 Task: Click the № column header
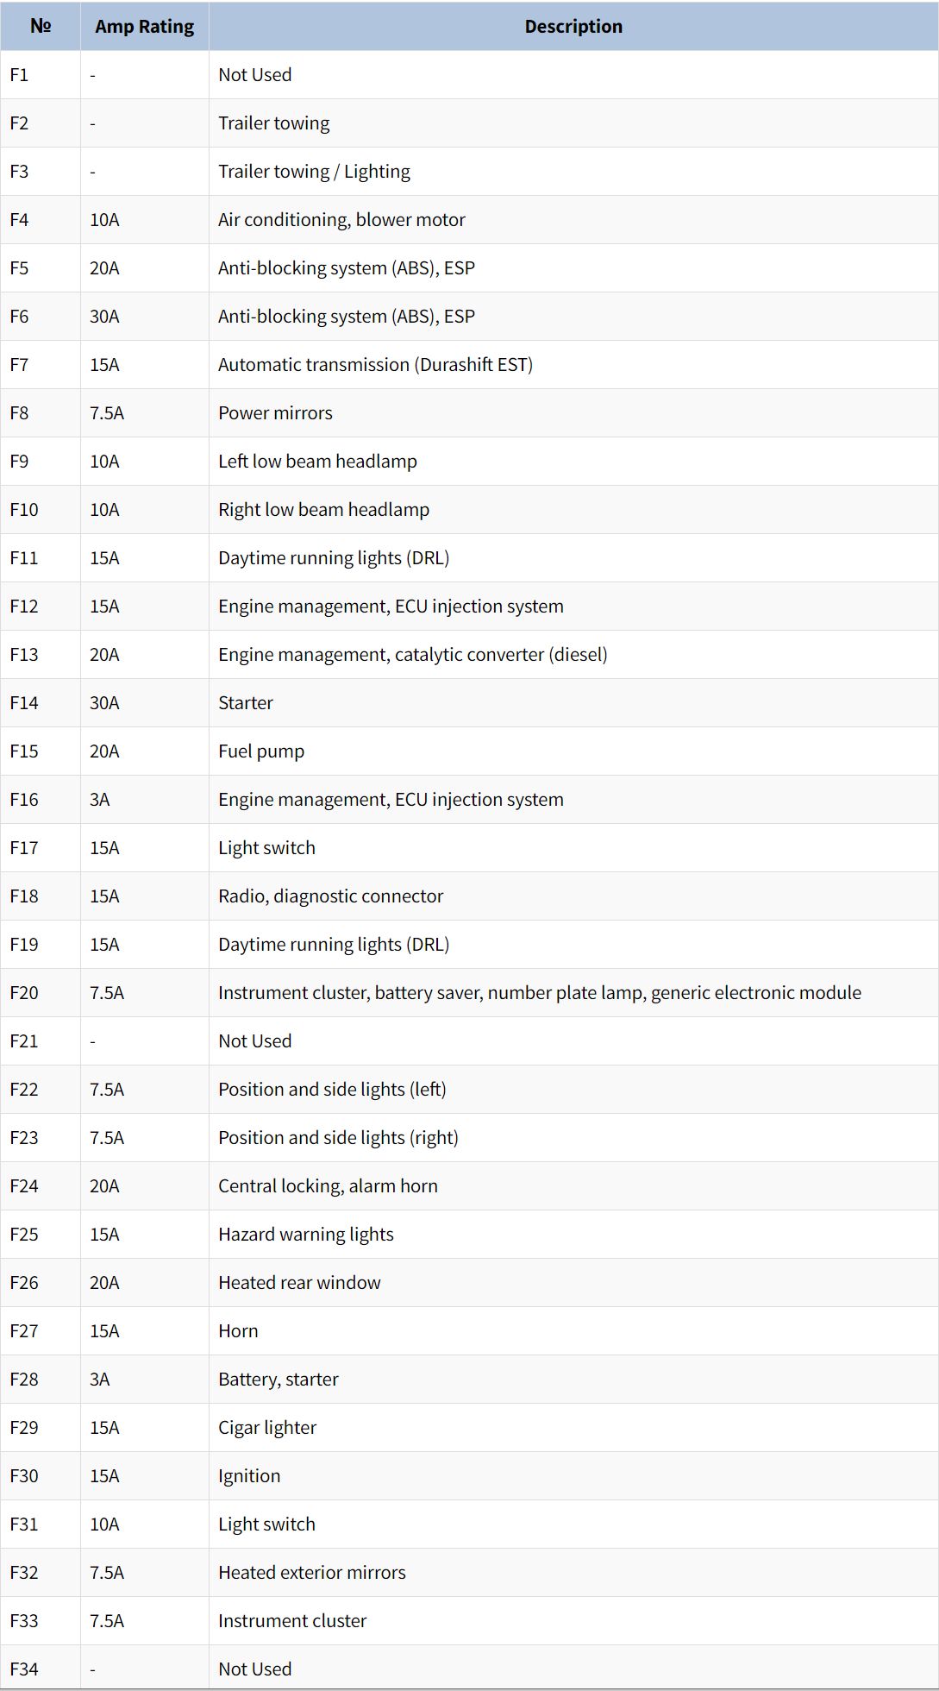coord(41,26)
